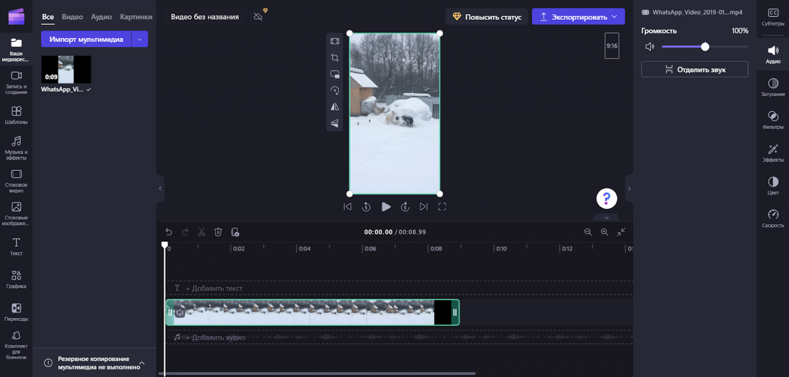Switch to the Видео tab

pyautogui.click(x=72, y=17)
